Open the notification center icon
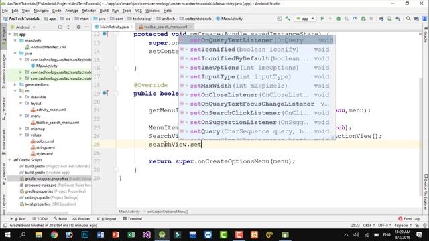Image resolution: width=429 pixels, height=241 pixels. [419, 235]
